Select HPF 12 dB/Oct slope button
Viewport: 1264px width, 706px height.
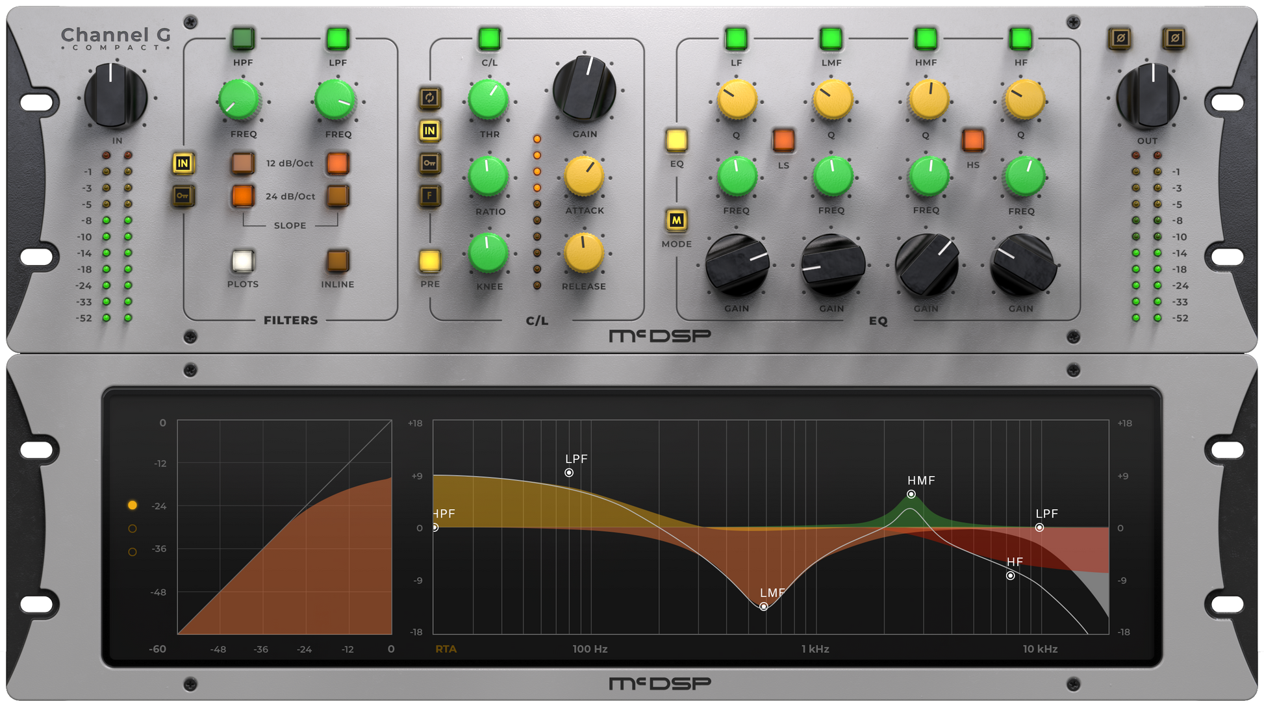[243, 163]
